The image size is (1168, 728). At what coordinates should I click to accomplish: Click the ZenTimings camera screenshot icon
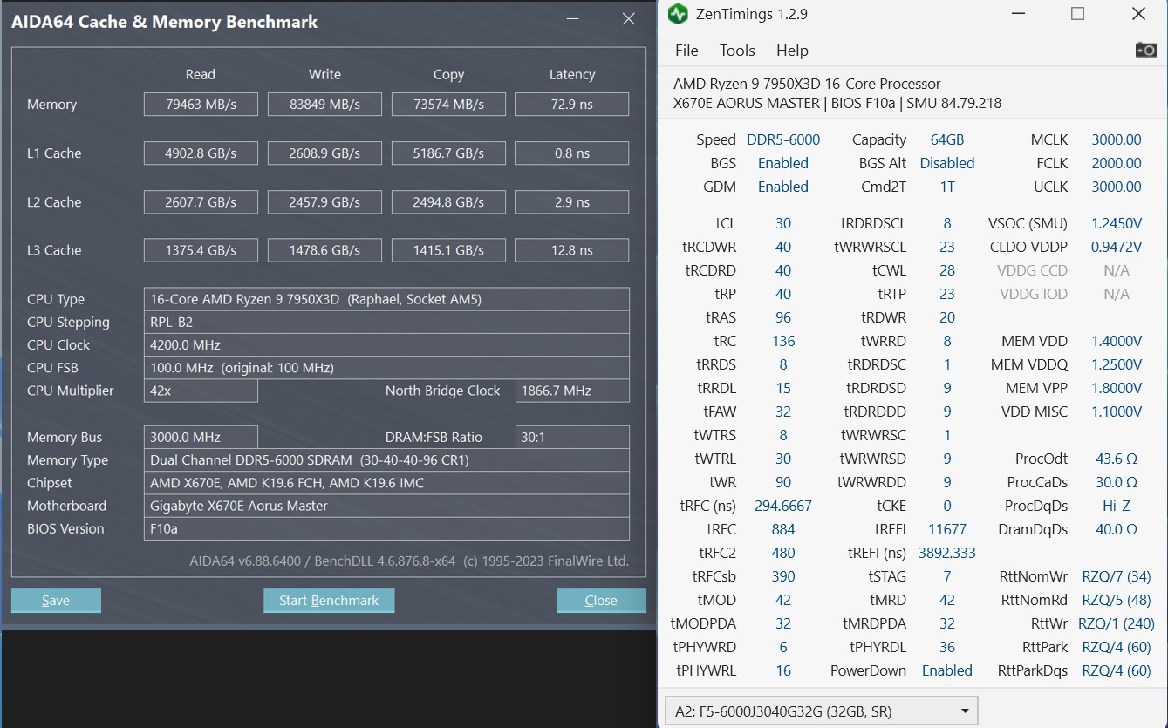coord(1145,50)
